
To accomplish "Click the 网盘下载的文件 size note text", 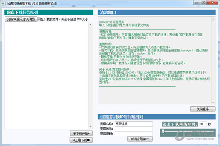I will pyautogui.click(x=63, y=19).
